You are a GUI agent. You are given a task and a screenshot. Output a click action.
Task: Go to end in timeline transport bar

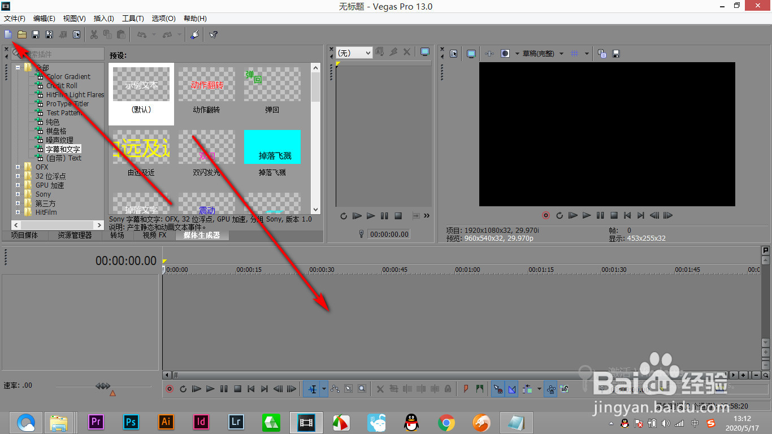tap(264, 389)
